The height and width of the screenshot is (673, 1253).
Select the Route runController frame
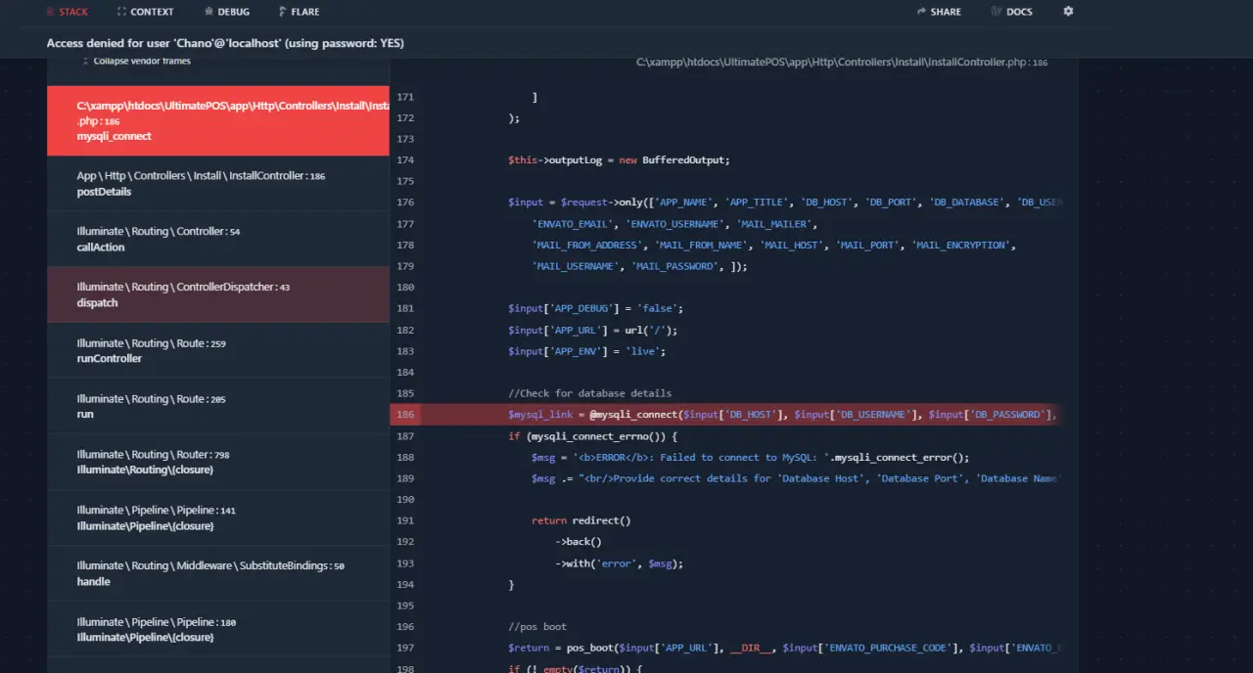[218, 351]
